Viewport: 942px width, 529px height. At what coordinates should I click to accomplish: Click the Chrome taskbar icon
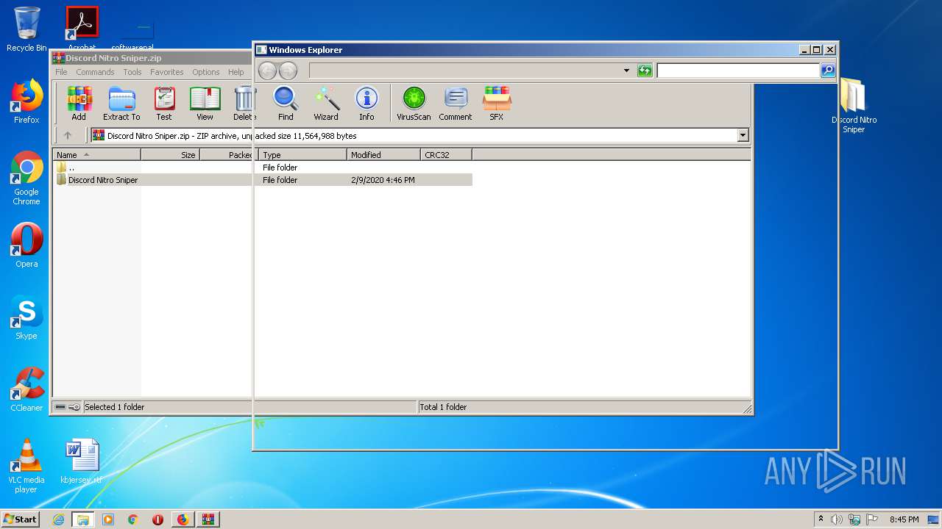point(132,519)
